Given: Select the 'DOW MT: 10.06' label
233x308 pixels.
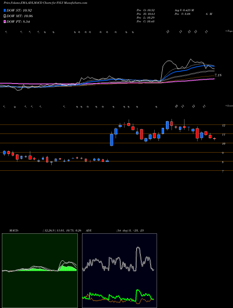Looking at the screenshot, I should [x=20, y=16].
